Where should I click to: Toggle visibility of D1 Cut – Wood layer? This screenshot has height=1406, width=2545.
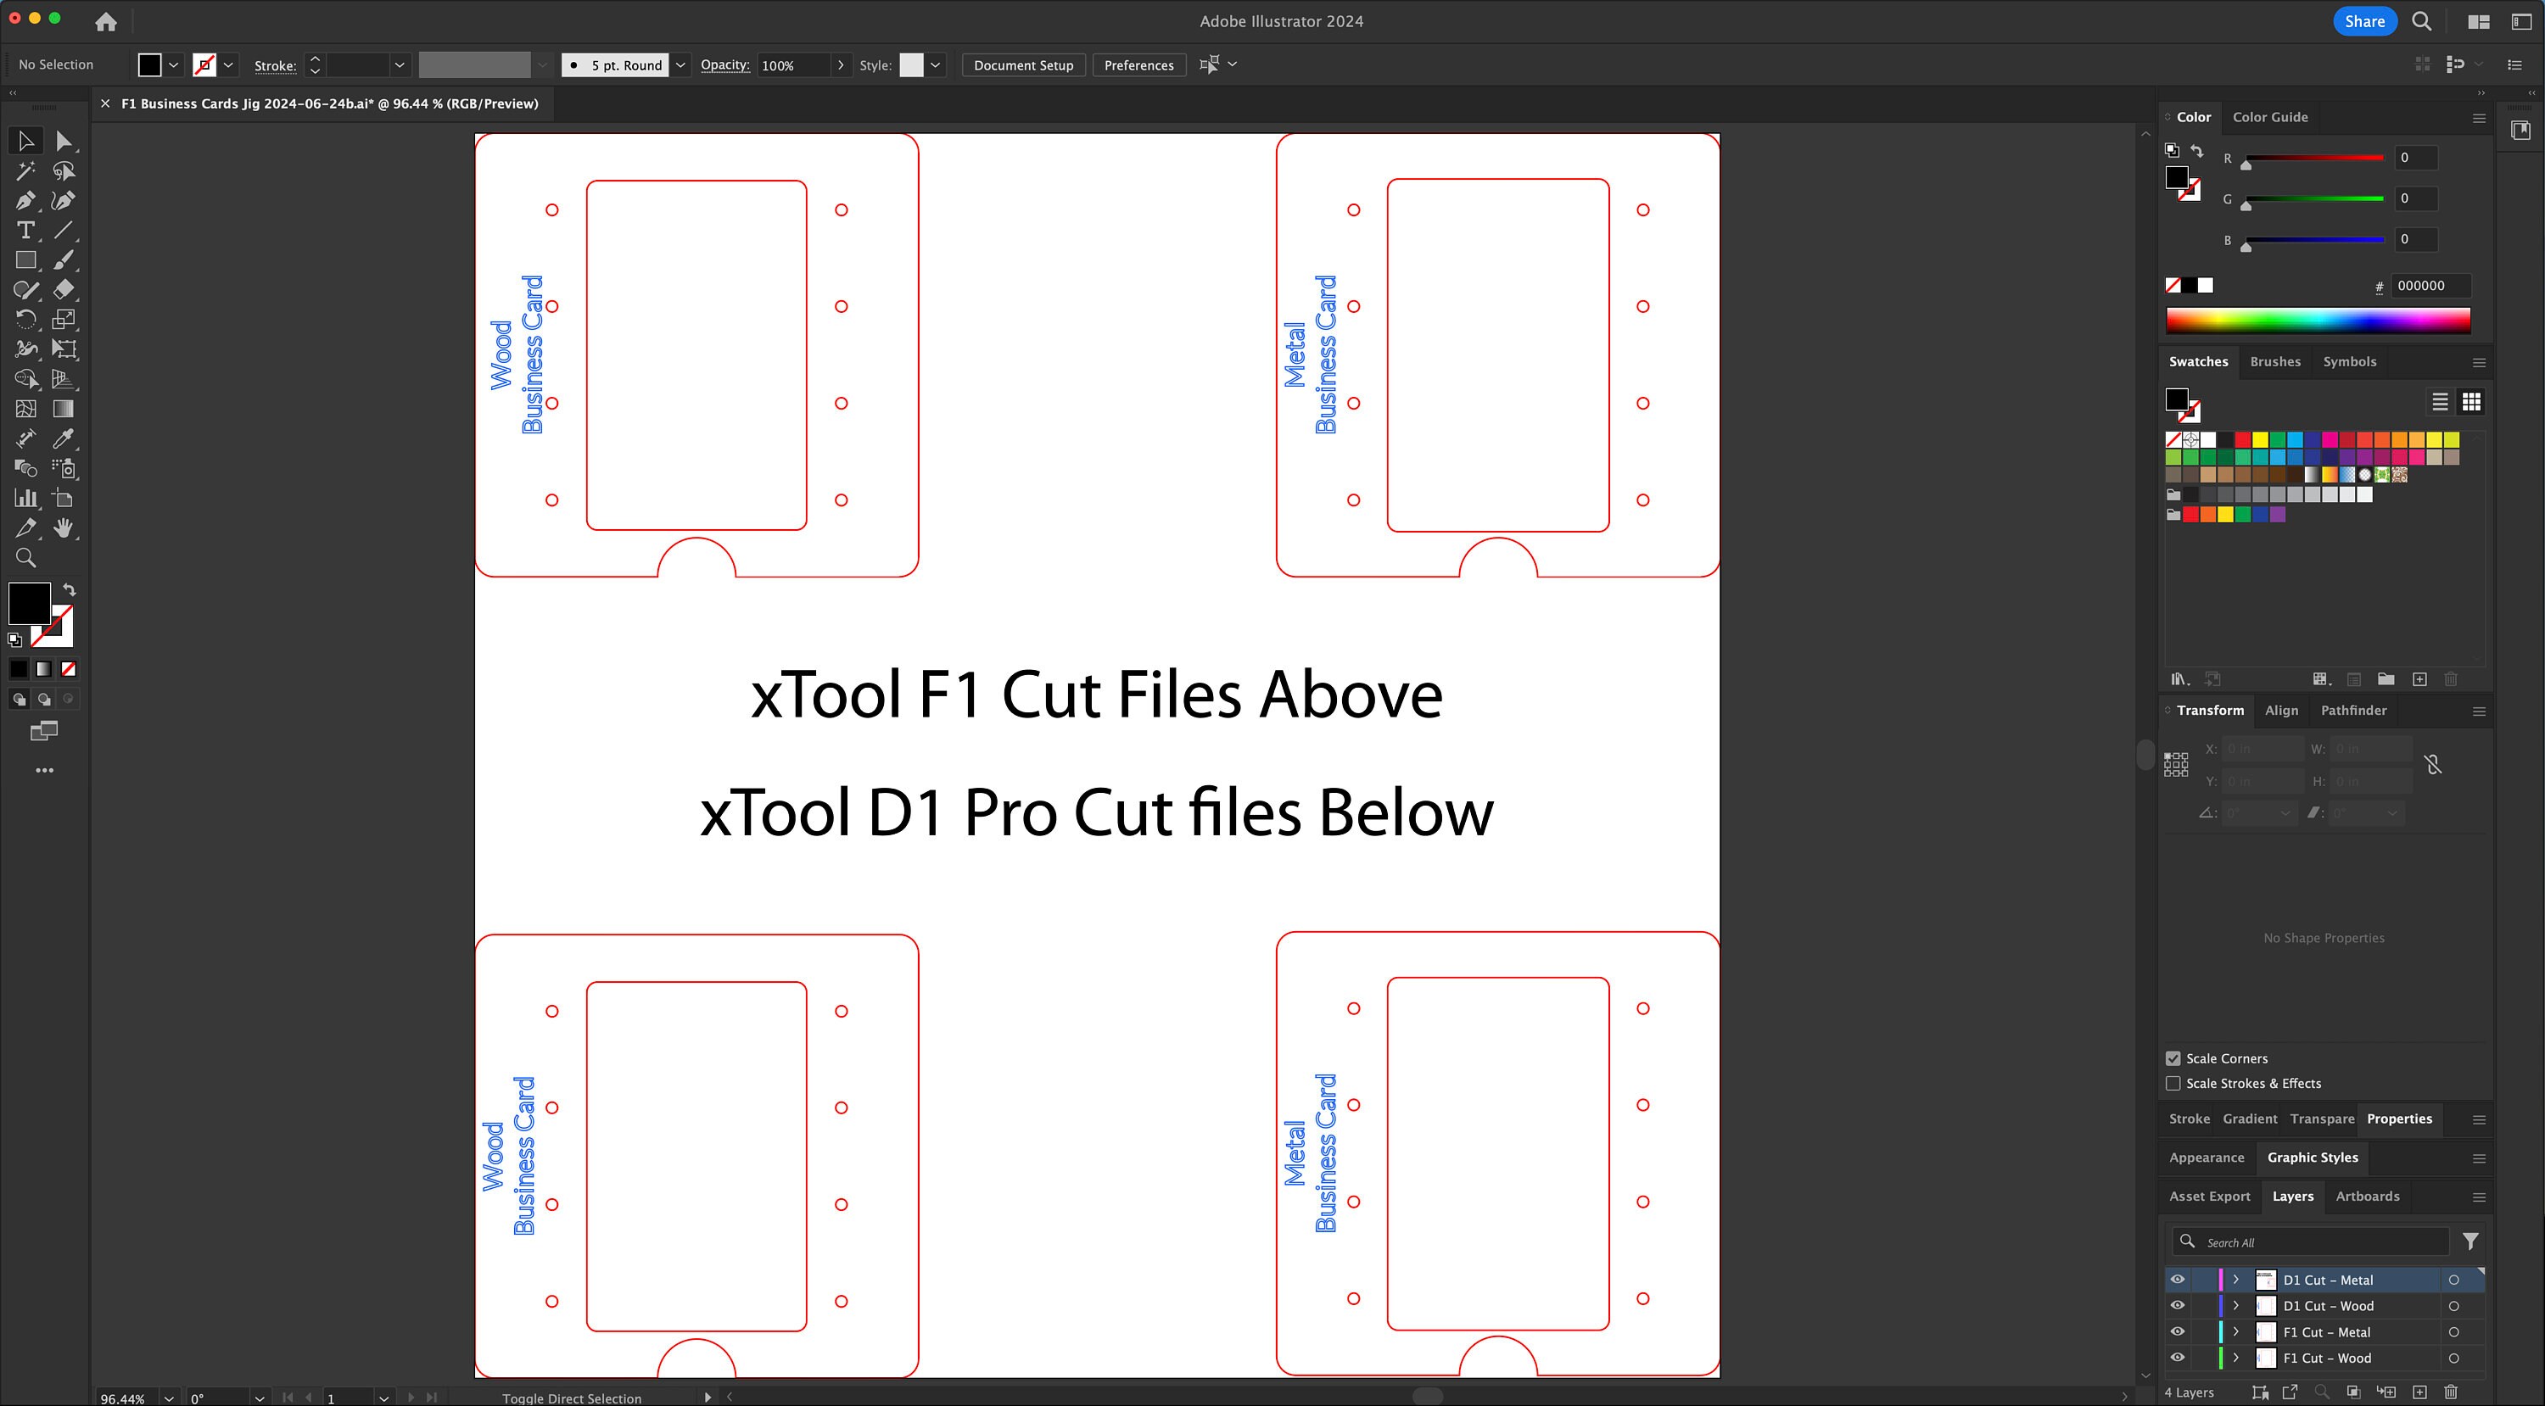[x=2178, y=1305]
